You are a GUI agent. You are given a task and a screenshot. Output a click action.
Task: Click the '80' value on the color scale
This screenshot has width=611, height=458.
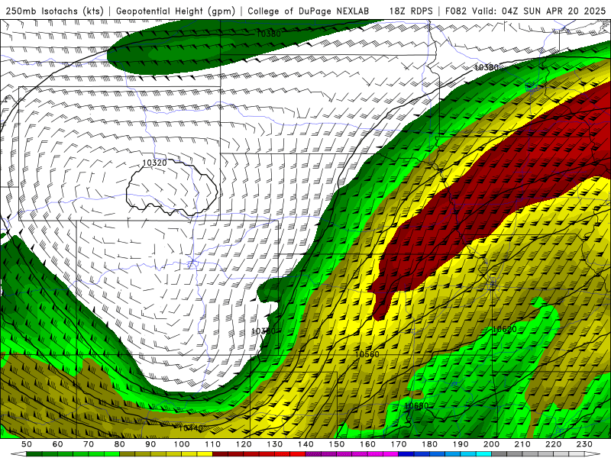tap(120, 444)
